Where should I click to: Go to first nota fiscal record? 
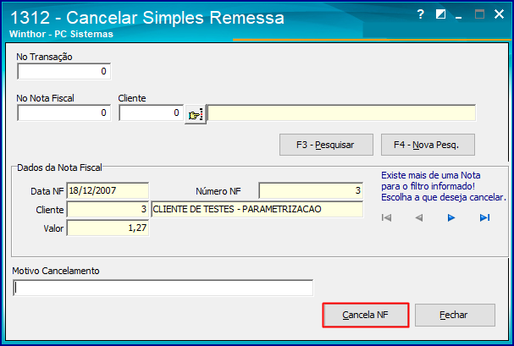pyautogui.click(x=387, y=217)
